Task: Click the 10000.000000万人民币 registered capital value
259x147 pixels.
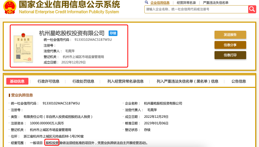Action: point(47,123)
